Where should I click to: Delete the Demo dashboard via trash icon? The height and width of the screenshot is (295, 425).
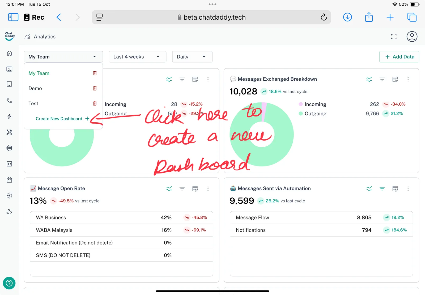tap(95, 88)
